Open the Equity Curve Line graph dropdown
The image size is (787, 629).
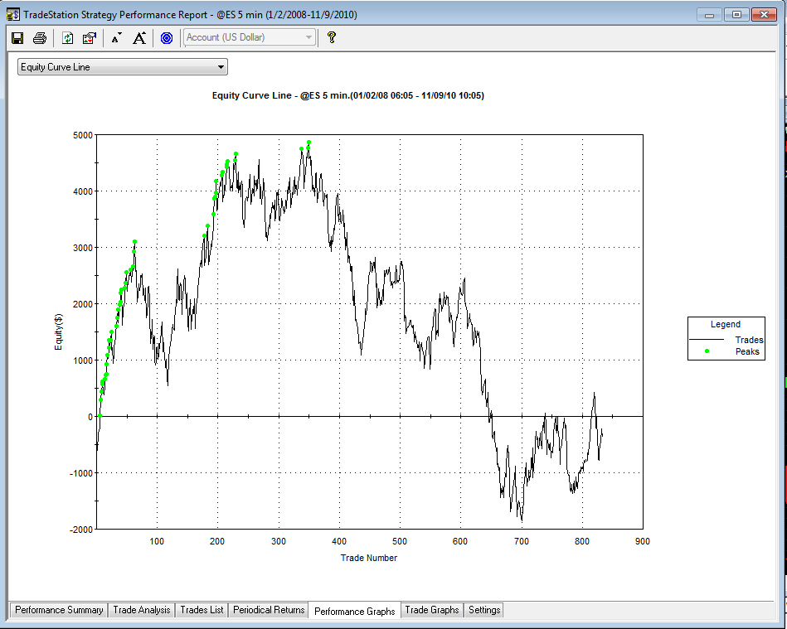point(123,66)
